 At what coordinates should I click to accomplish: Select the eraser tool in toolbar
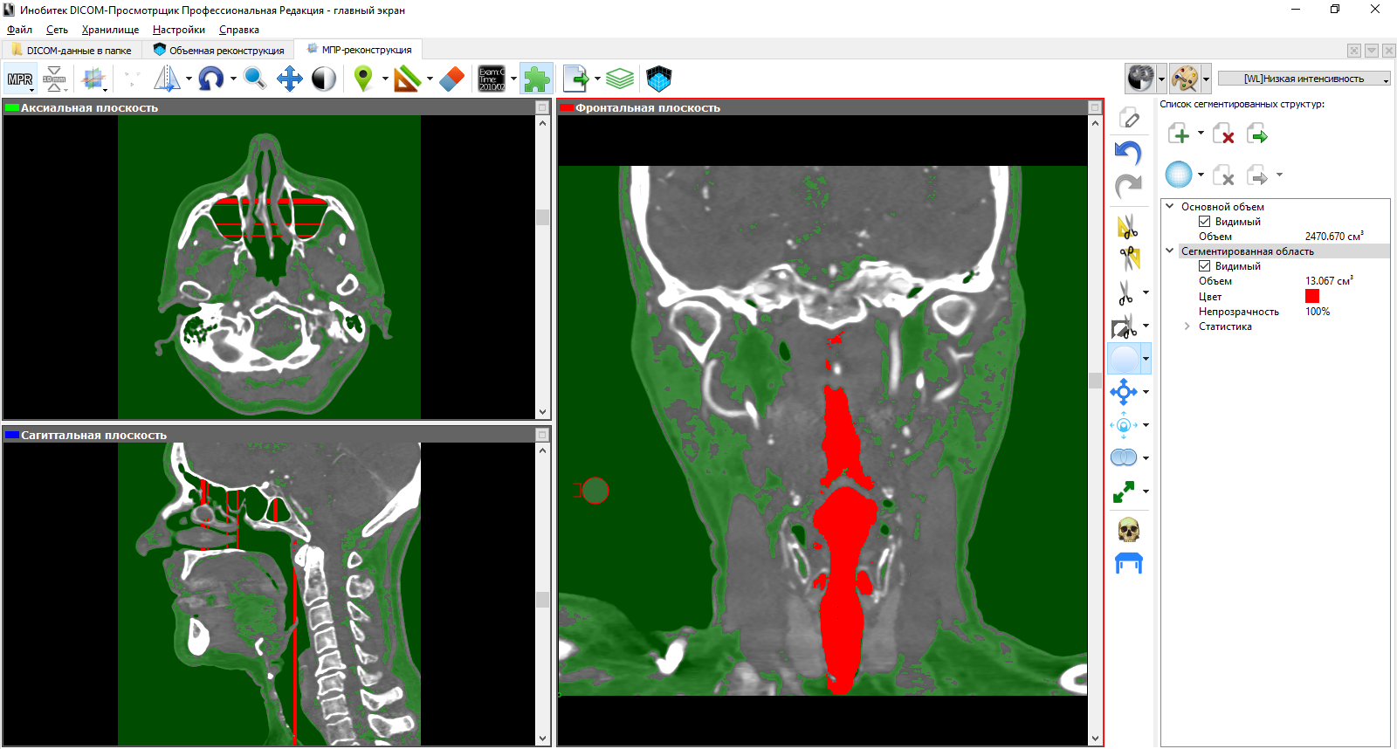[451, 79]
